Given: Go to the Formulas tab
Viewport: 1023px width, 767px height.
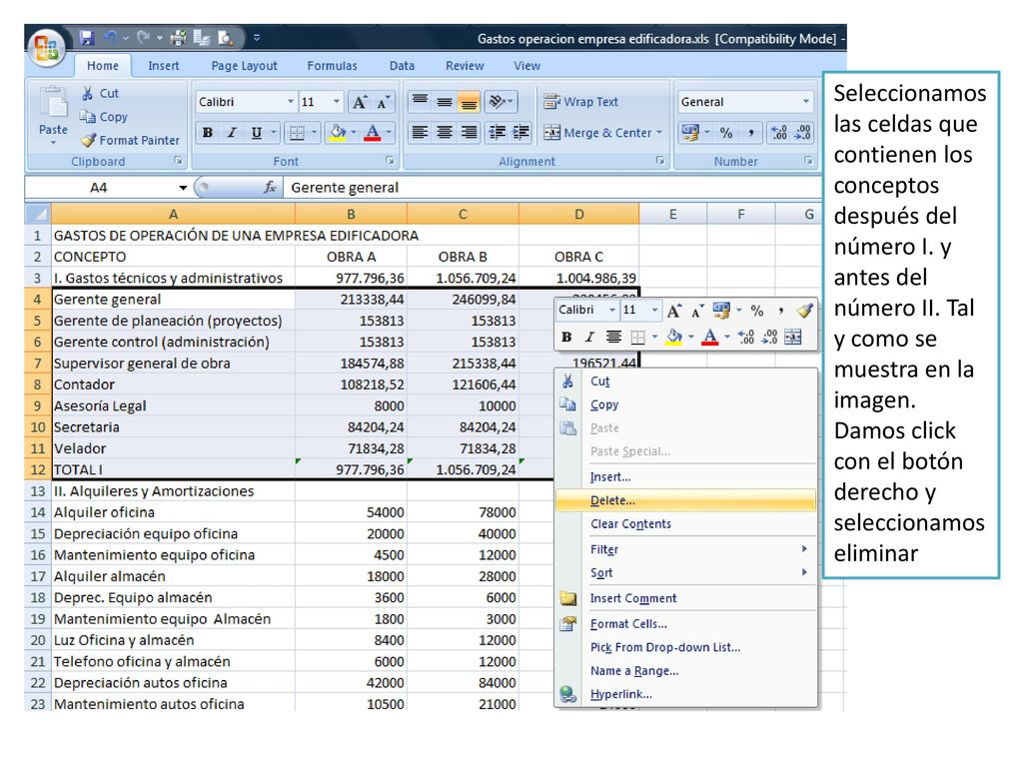Looking at the screenshot, I should [332, 66].
